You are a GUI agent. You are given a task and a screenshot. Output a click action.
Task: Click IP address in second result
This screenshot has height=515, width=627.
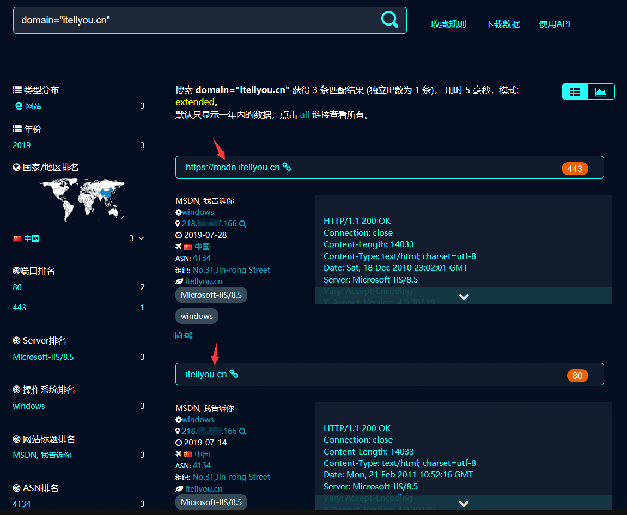210,431
